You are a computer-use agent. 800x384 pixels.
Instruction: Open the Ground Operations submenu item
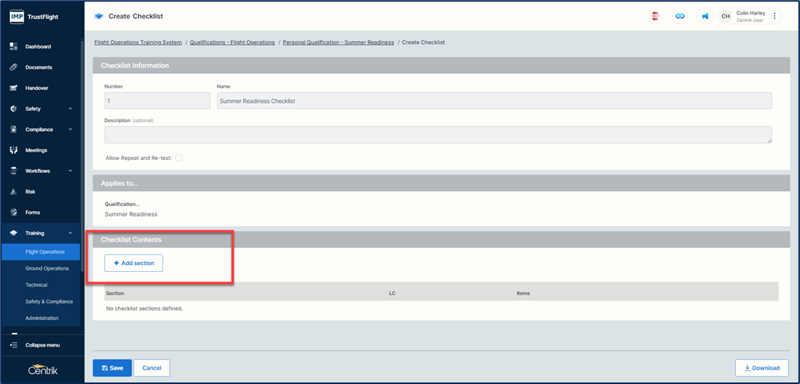coord(47,268)
